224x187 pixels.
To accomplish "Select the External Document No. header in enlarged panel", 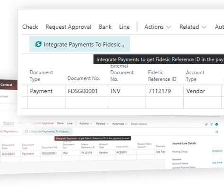I will 122,73.
